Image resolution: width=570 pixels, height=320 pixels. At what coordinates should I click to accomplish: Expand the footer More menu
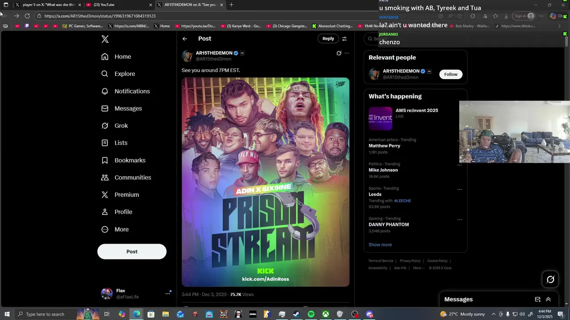[x=419, y=268]
